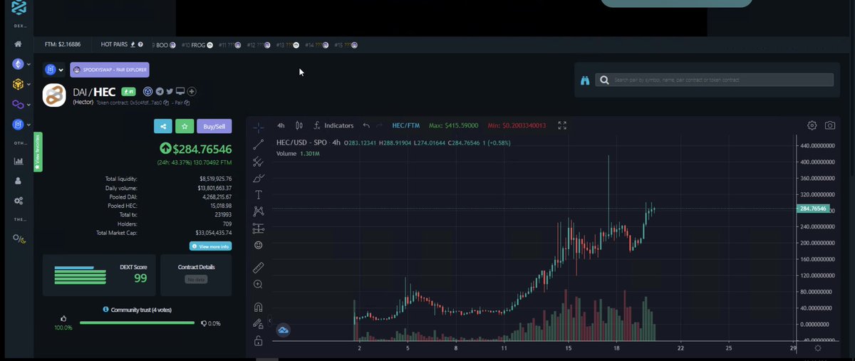Click the chart undo arrow
This screenshot has width=855, height=361.
pos(366,125)
